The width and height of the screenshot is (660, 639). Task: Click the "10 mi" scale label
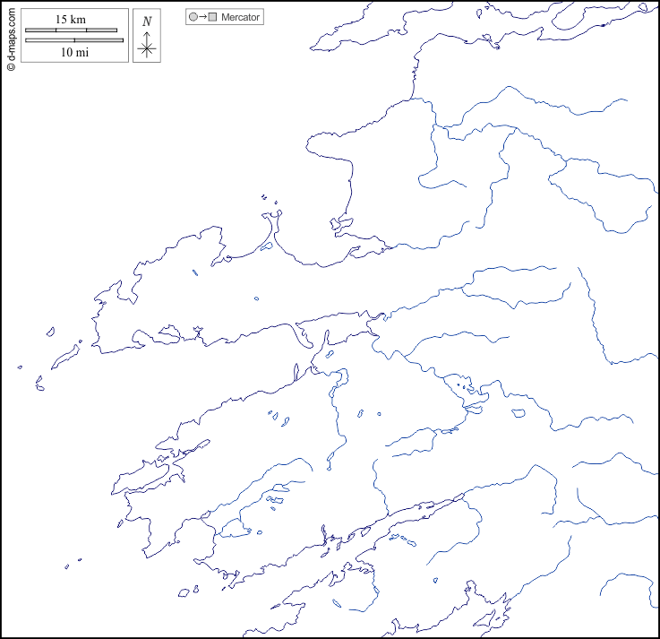(73, 52)
